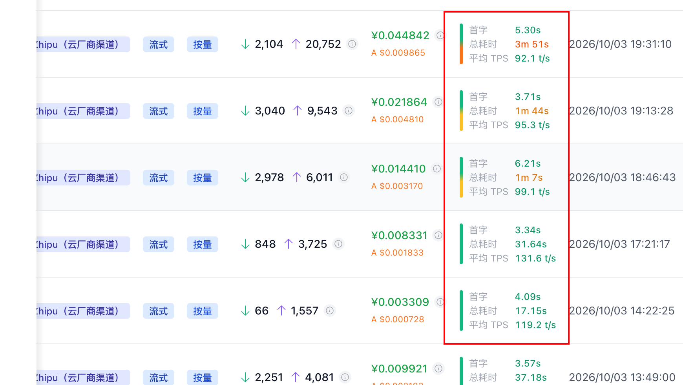
Task: Show cost details icon for ¥0.014410
Action: pyautogui.click(x=437, y=169)
